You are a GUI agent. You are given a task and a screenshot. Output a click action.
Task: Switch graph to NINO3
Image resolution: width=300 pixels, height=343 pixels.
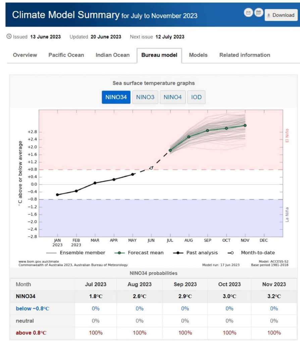[x=145, y=97]
